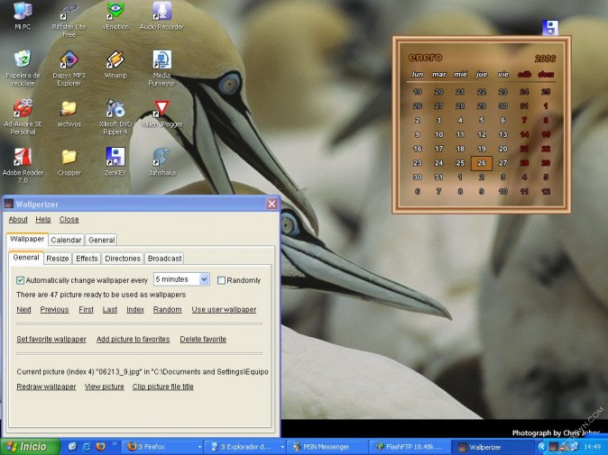Viewport: 608px width, 455px height.
Task: Uncheck Automatically change wallpaper every
Action: (x=21, y=280)
